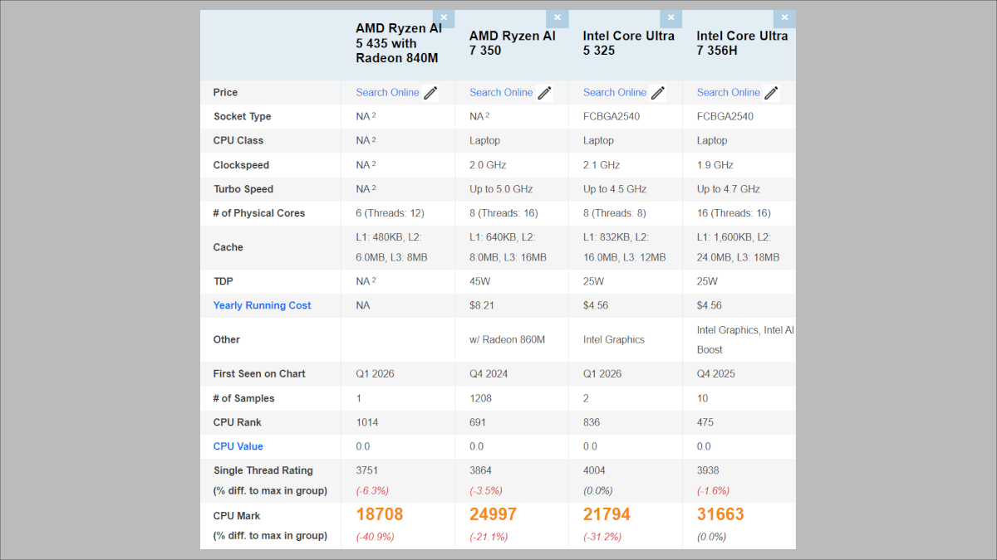The image size is (997, 560).
Task: Edit price pencil for Ryzen AI 5 435
Action: point(430,93)
